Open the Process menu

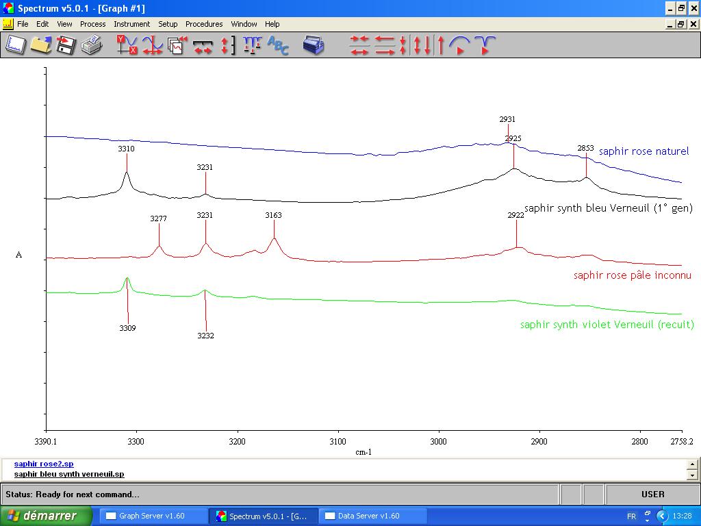click(92, 24)
